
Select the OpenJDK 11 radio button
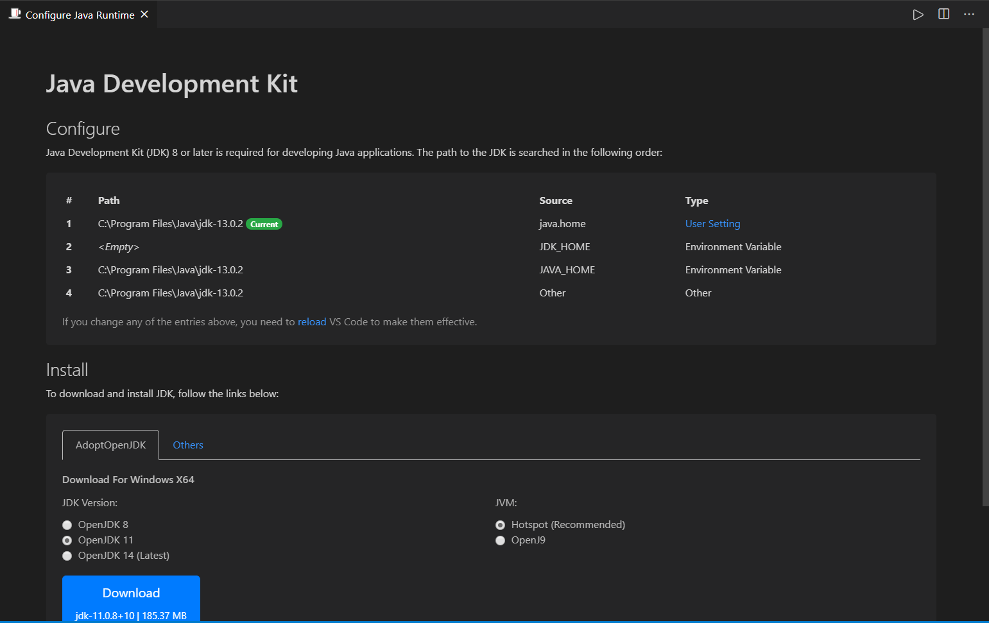coord(67,540)
